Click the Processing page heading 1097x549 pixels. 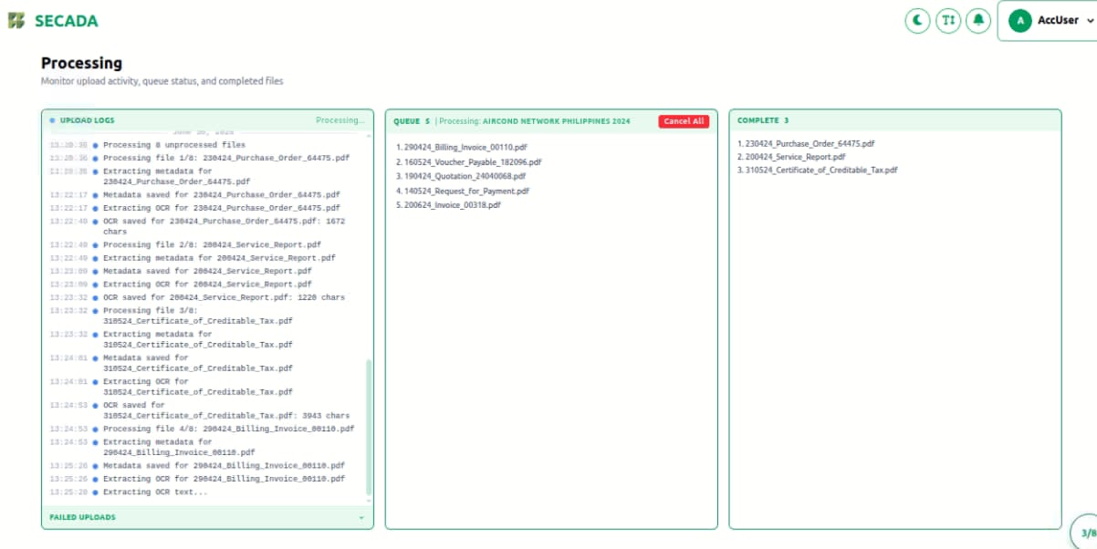(81, 63)
